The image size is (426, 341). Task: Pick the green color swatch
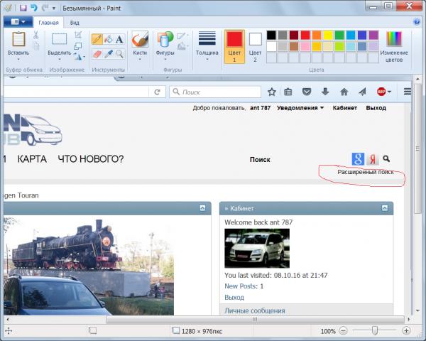[339, 35]
